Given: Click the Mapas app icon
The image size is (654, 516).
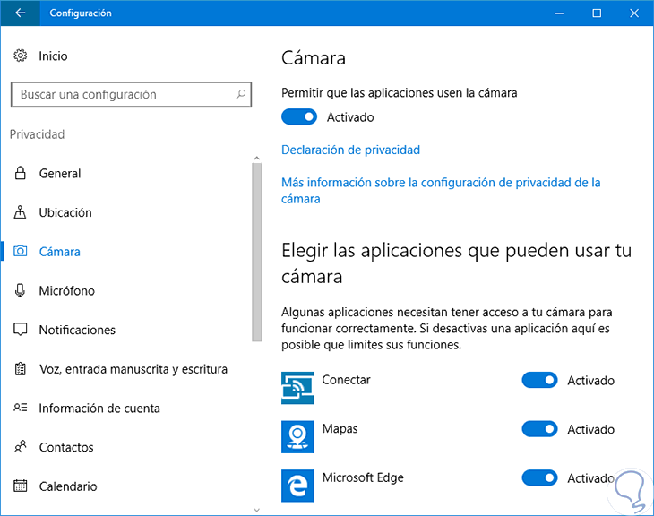Looking at the screenshot, I should click(297, 437).
